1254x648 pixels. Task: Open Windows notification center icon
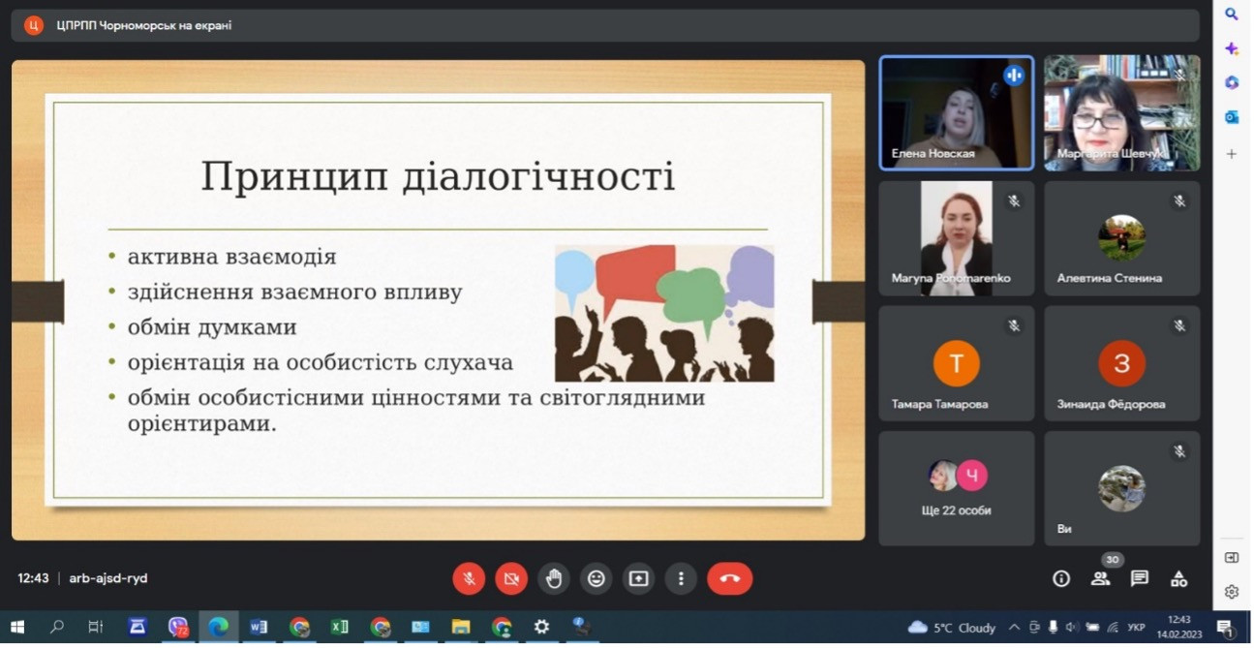(x=1225, y=627)
